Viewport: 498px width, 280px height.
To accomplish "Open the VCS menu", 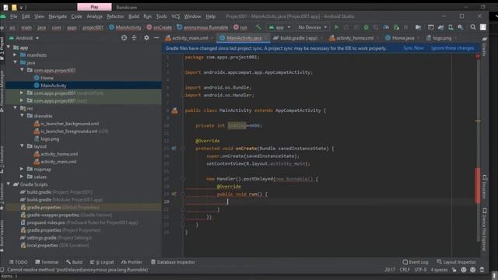I will pyautogui.click(x=176, y=16).
